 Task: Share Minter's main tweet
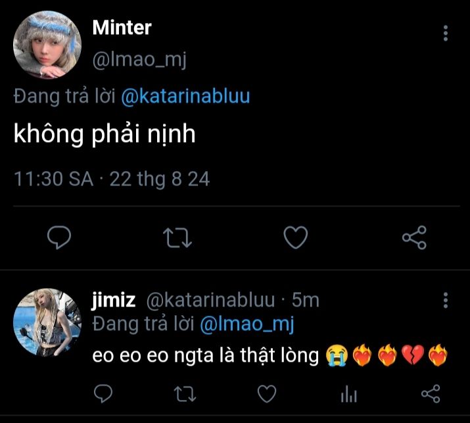tap(413, 237)
